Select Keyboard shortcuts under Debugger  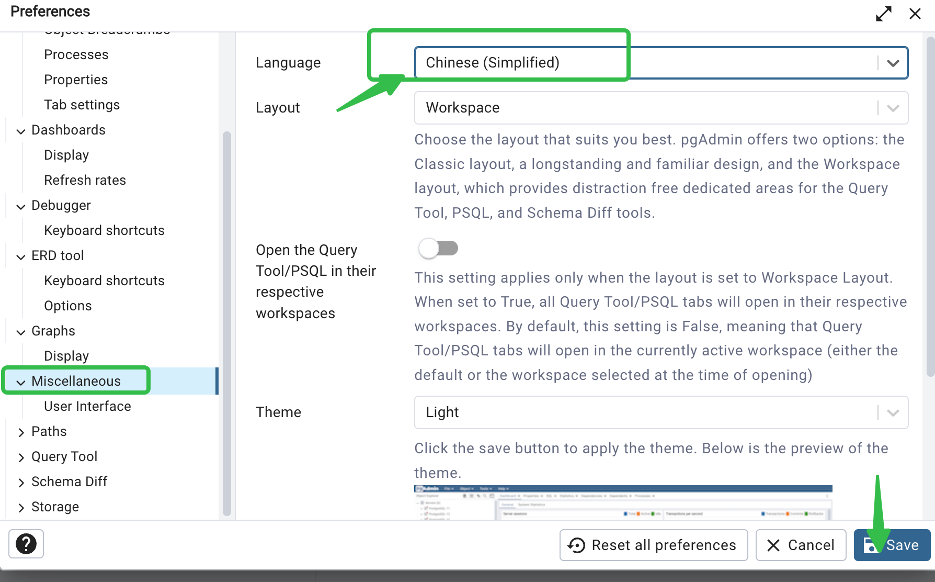pos(105,230)
